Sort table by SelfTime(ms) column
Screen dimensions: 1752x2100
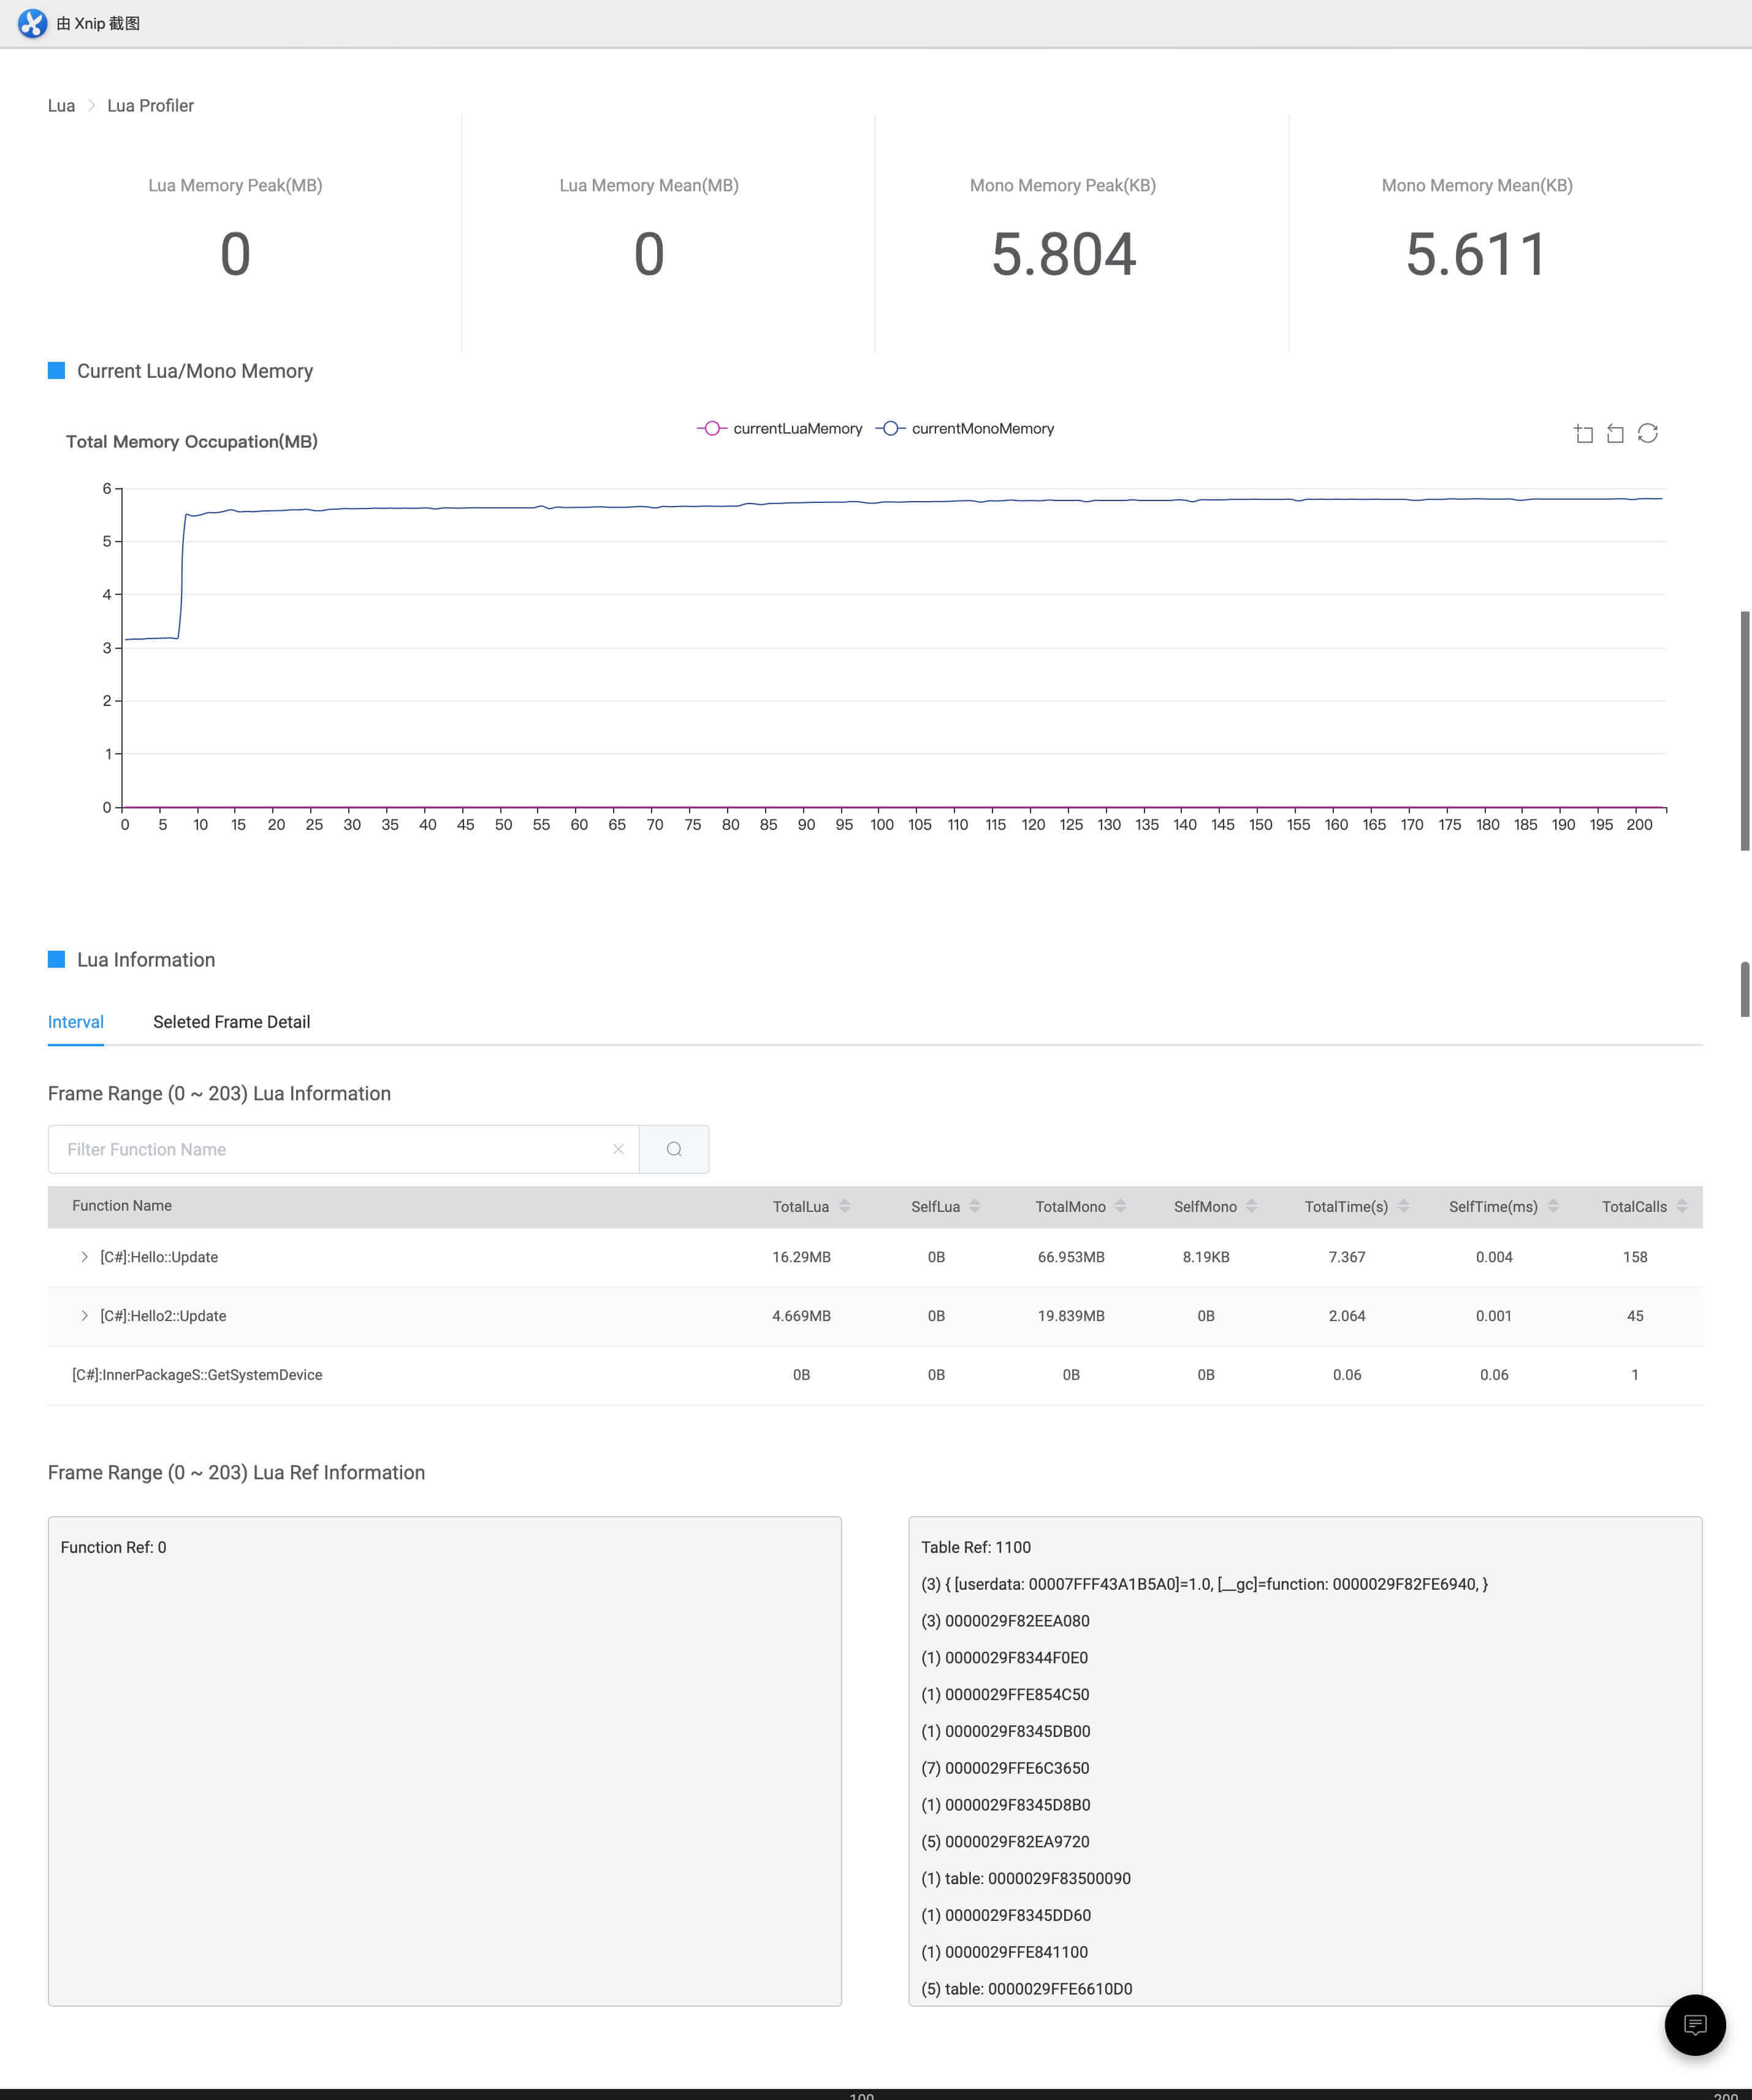click(1553, 1206)
